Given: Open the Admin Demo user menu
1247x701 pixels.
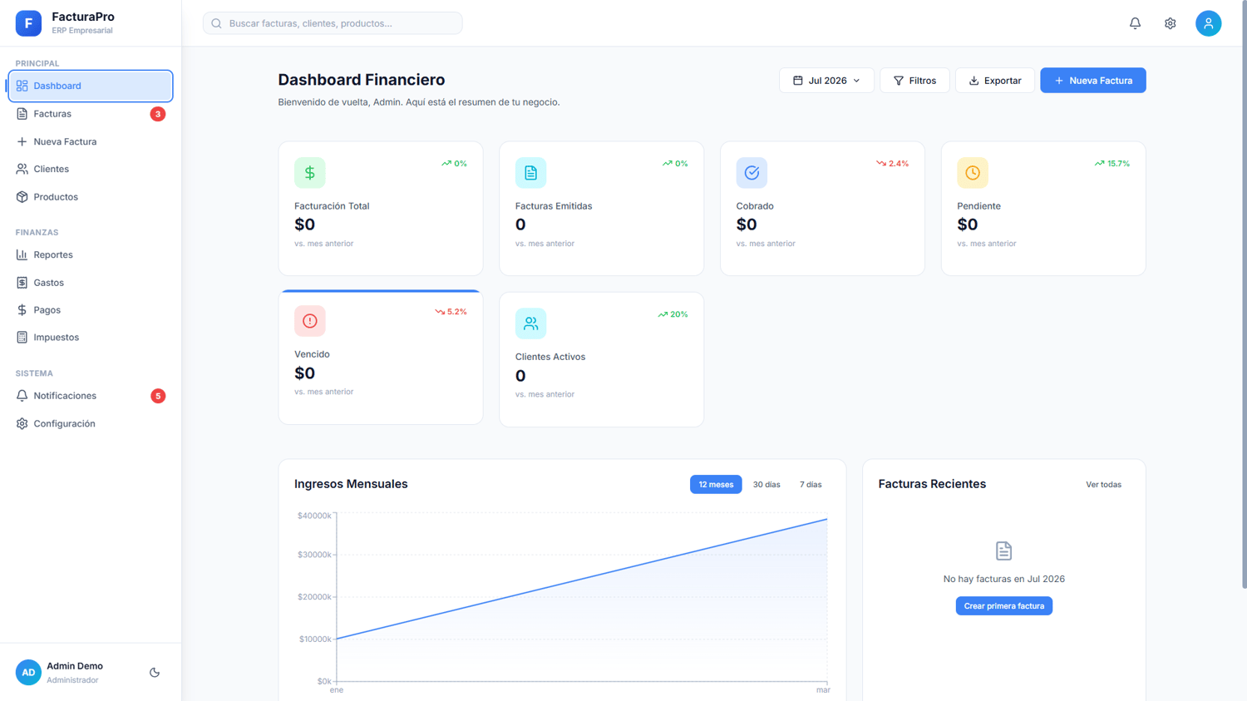Looking at the screenshot, I should (75, 673).
